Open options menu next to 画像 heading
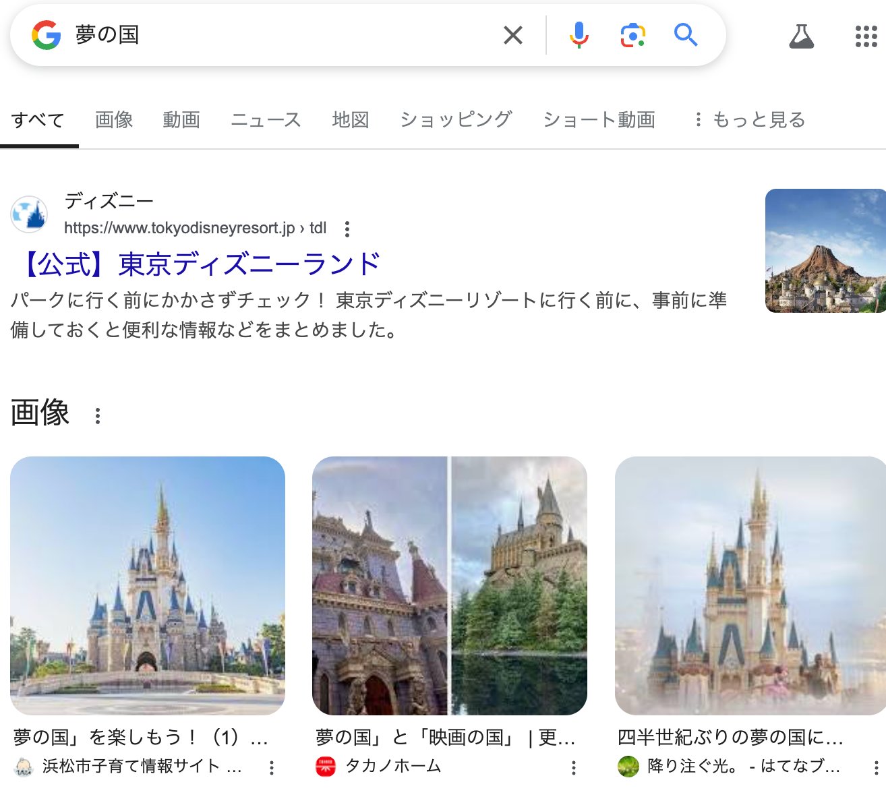 pyautogui.click(x=98, y=416)
